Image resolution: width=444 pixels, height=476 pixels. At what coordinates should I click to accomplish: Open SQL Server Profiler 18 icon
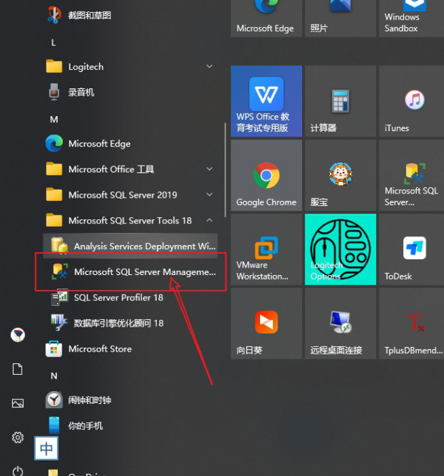tap(60, 297)
